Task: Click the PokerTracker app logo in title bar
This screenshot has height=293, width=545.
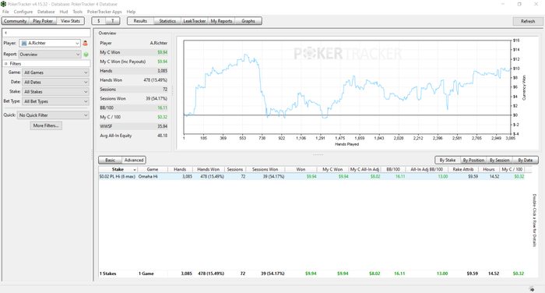Action: click(3, 4)
